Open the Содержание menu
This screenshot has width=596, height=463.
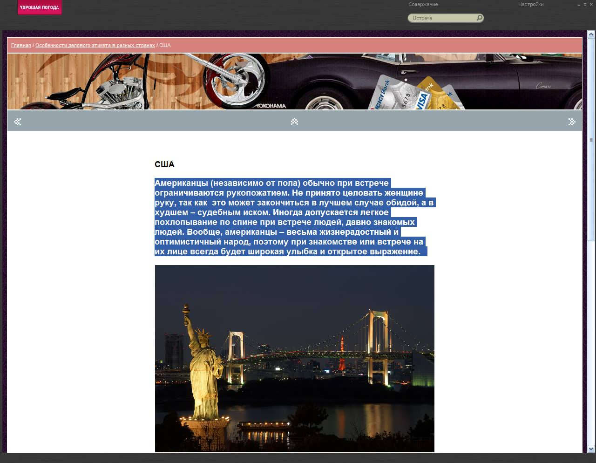click(423, 5)
